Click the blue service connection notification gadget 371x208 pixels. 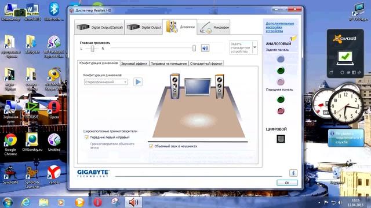(345, 138)
